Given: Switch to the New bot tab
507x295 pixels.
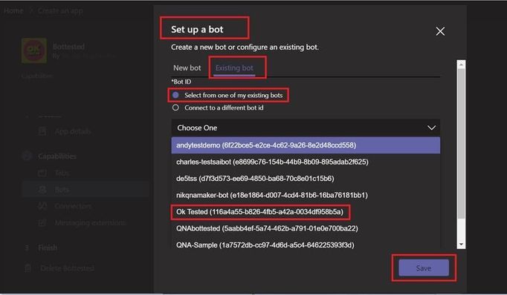Looking at the screenshot, I should point(187,68).
